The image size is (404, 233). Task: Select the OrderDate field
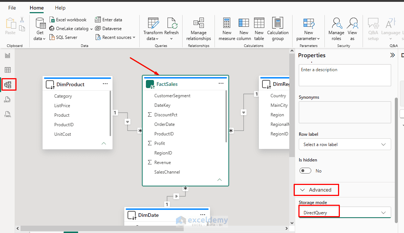[x=164, y=124]
